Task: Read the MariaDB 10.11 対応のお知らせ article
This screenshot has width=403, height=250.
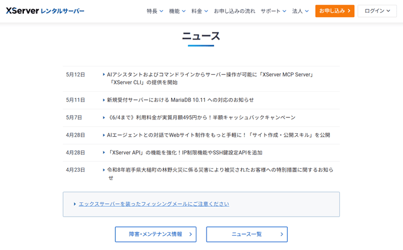Action: click(x=180, y=100)
